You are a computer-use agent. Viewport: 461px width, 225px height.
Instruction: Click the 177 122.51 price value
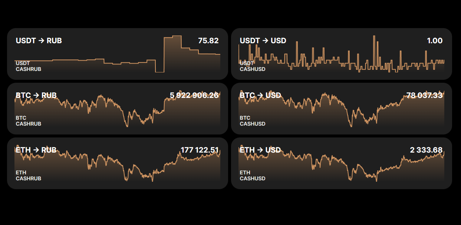point(200,150)
